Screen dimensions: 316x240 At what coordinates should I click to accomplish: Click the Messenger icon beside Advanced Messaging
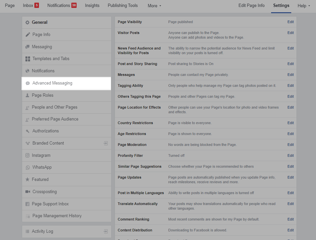[28, 83]
